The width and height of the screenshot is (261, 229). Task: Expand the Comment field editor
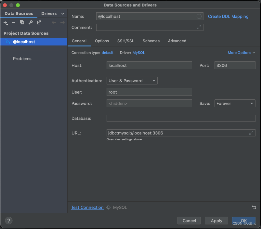199,27
